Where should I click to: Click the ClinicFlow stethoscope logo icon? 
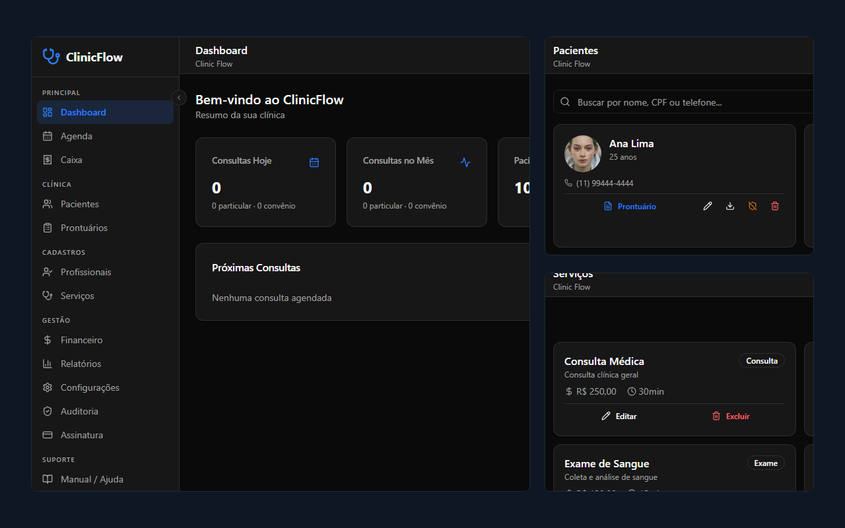51,57
